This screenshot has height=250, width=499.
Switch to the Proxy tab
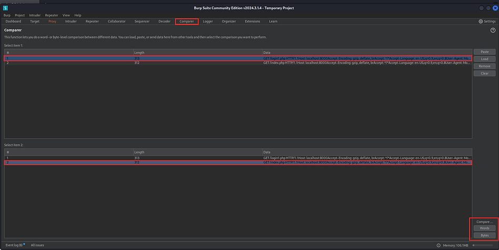[52, 22]
